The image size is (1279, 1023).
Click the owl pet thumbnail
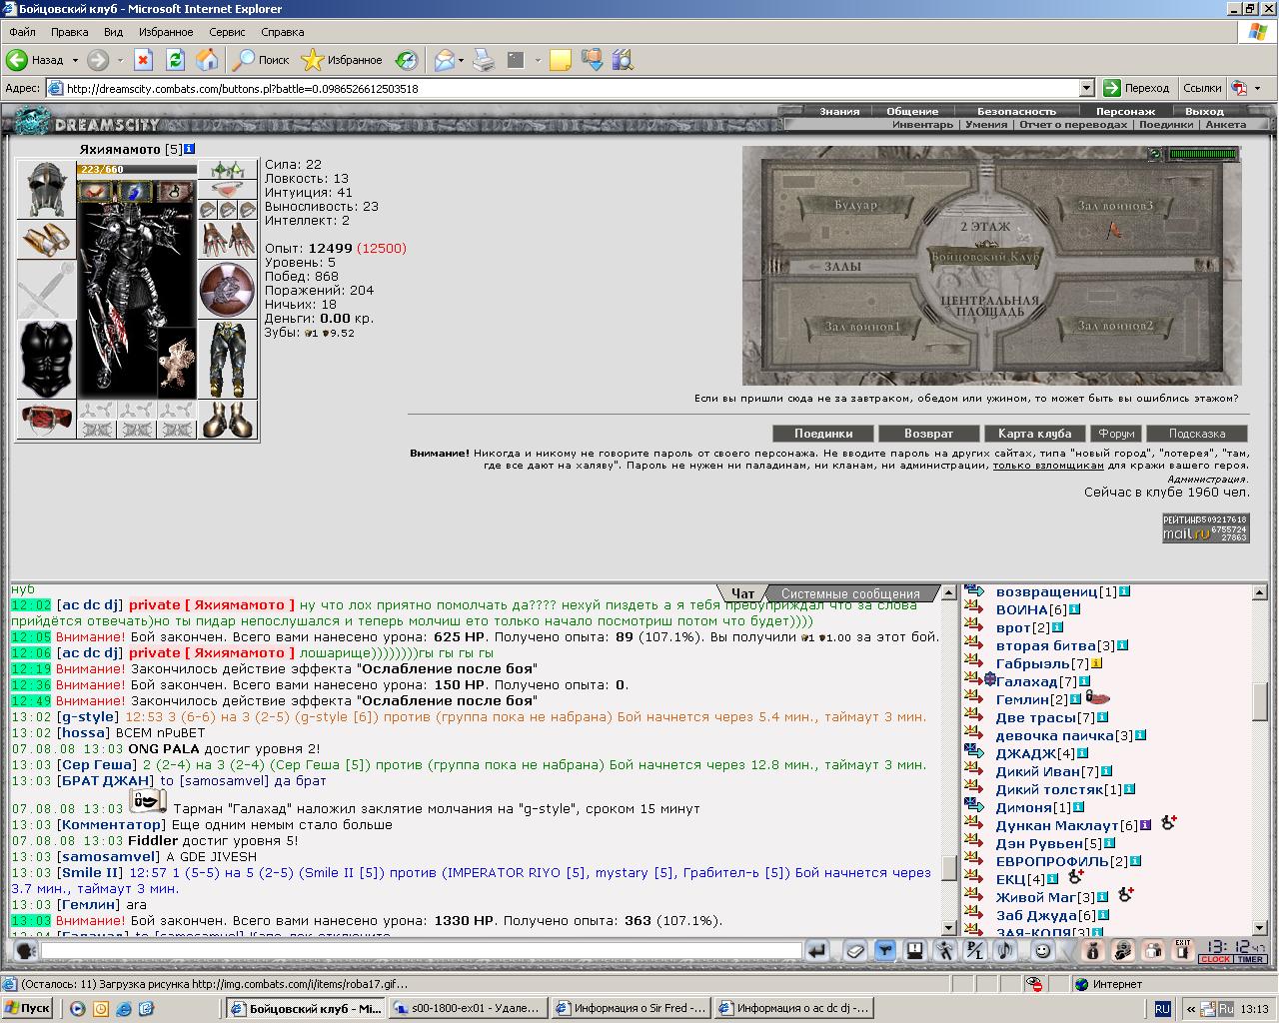pos(177,362)
